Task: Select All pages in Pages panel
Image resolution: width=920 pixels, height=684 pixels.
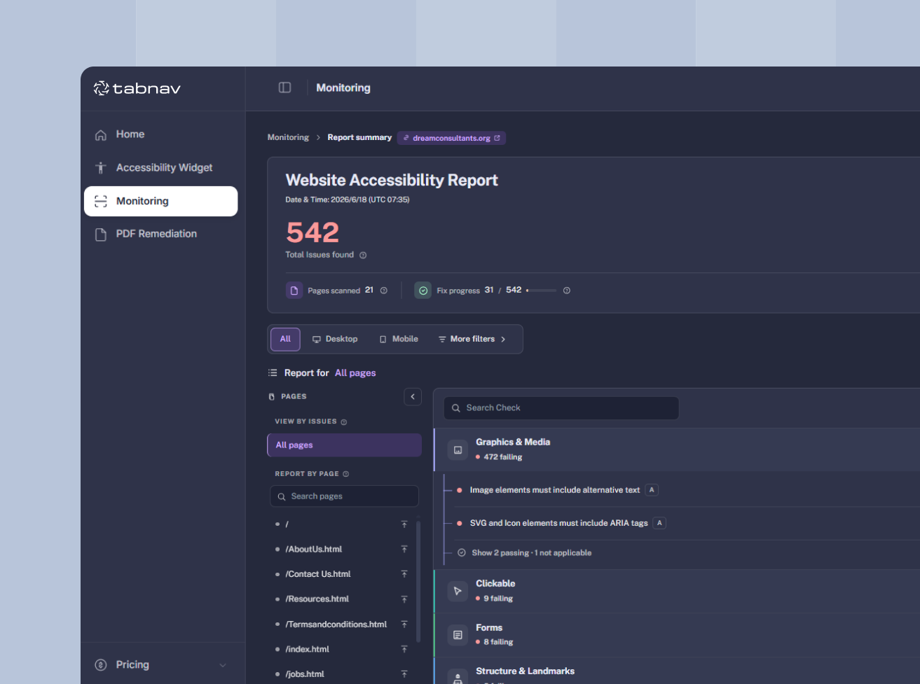Action: (344, 445)
